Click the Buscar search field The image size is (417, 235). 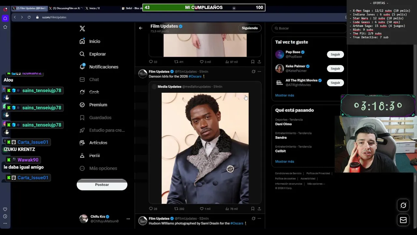309,28
